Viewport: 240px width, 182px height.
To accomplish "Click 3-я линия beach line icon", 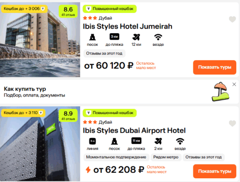I will point(92,141).
